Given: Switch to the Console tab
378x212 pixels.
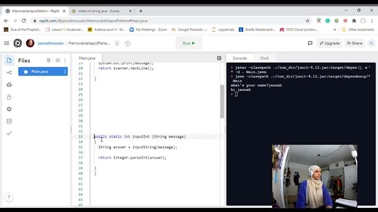Looking at the screenshot, I should (x=240, y=58).
